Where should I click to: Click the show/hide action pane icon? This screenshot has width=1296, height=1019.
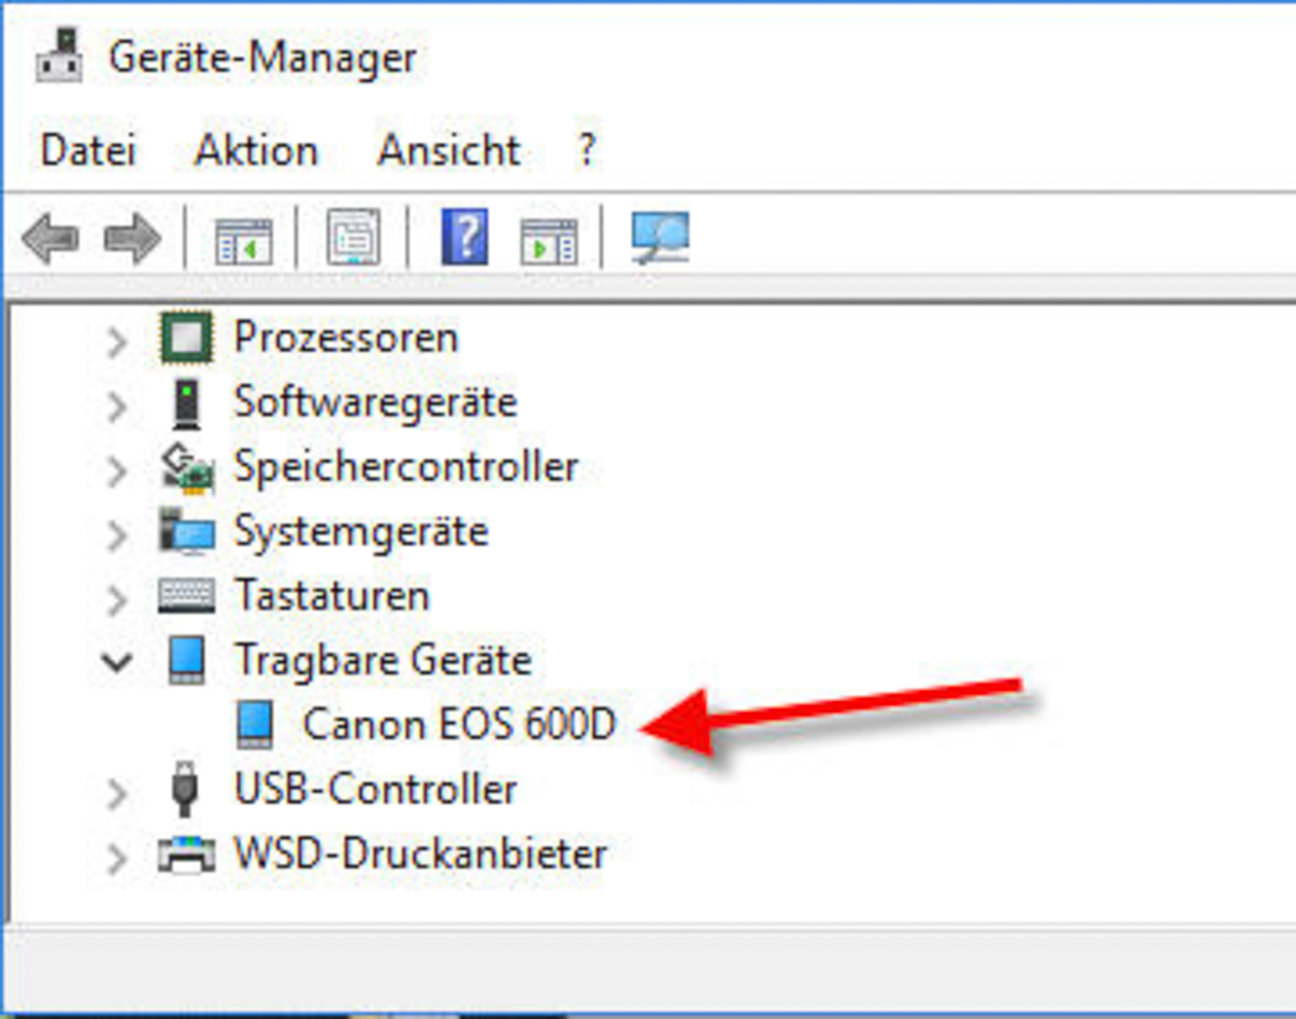549,241
